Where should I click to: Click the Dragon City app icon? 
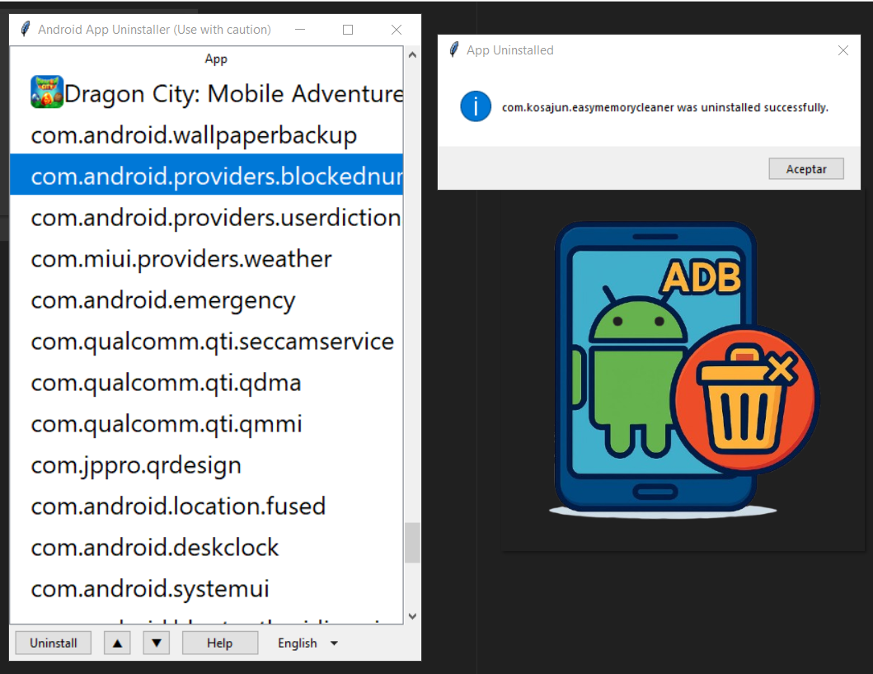[x=47, y=92]
